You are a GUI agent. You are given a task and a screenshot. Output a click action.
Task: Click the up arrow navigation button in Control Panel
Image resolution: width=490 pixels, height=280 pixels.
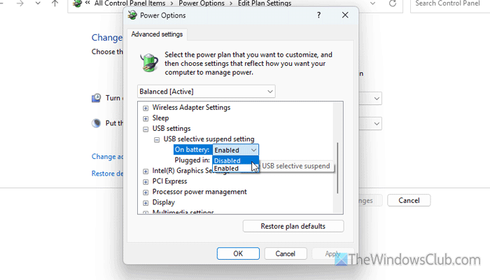click(55, 3)
